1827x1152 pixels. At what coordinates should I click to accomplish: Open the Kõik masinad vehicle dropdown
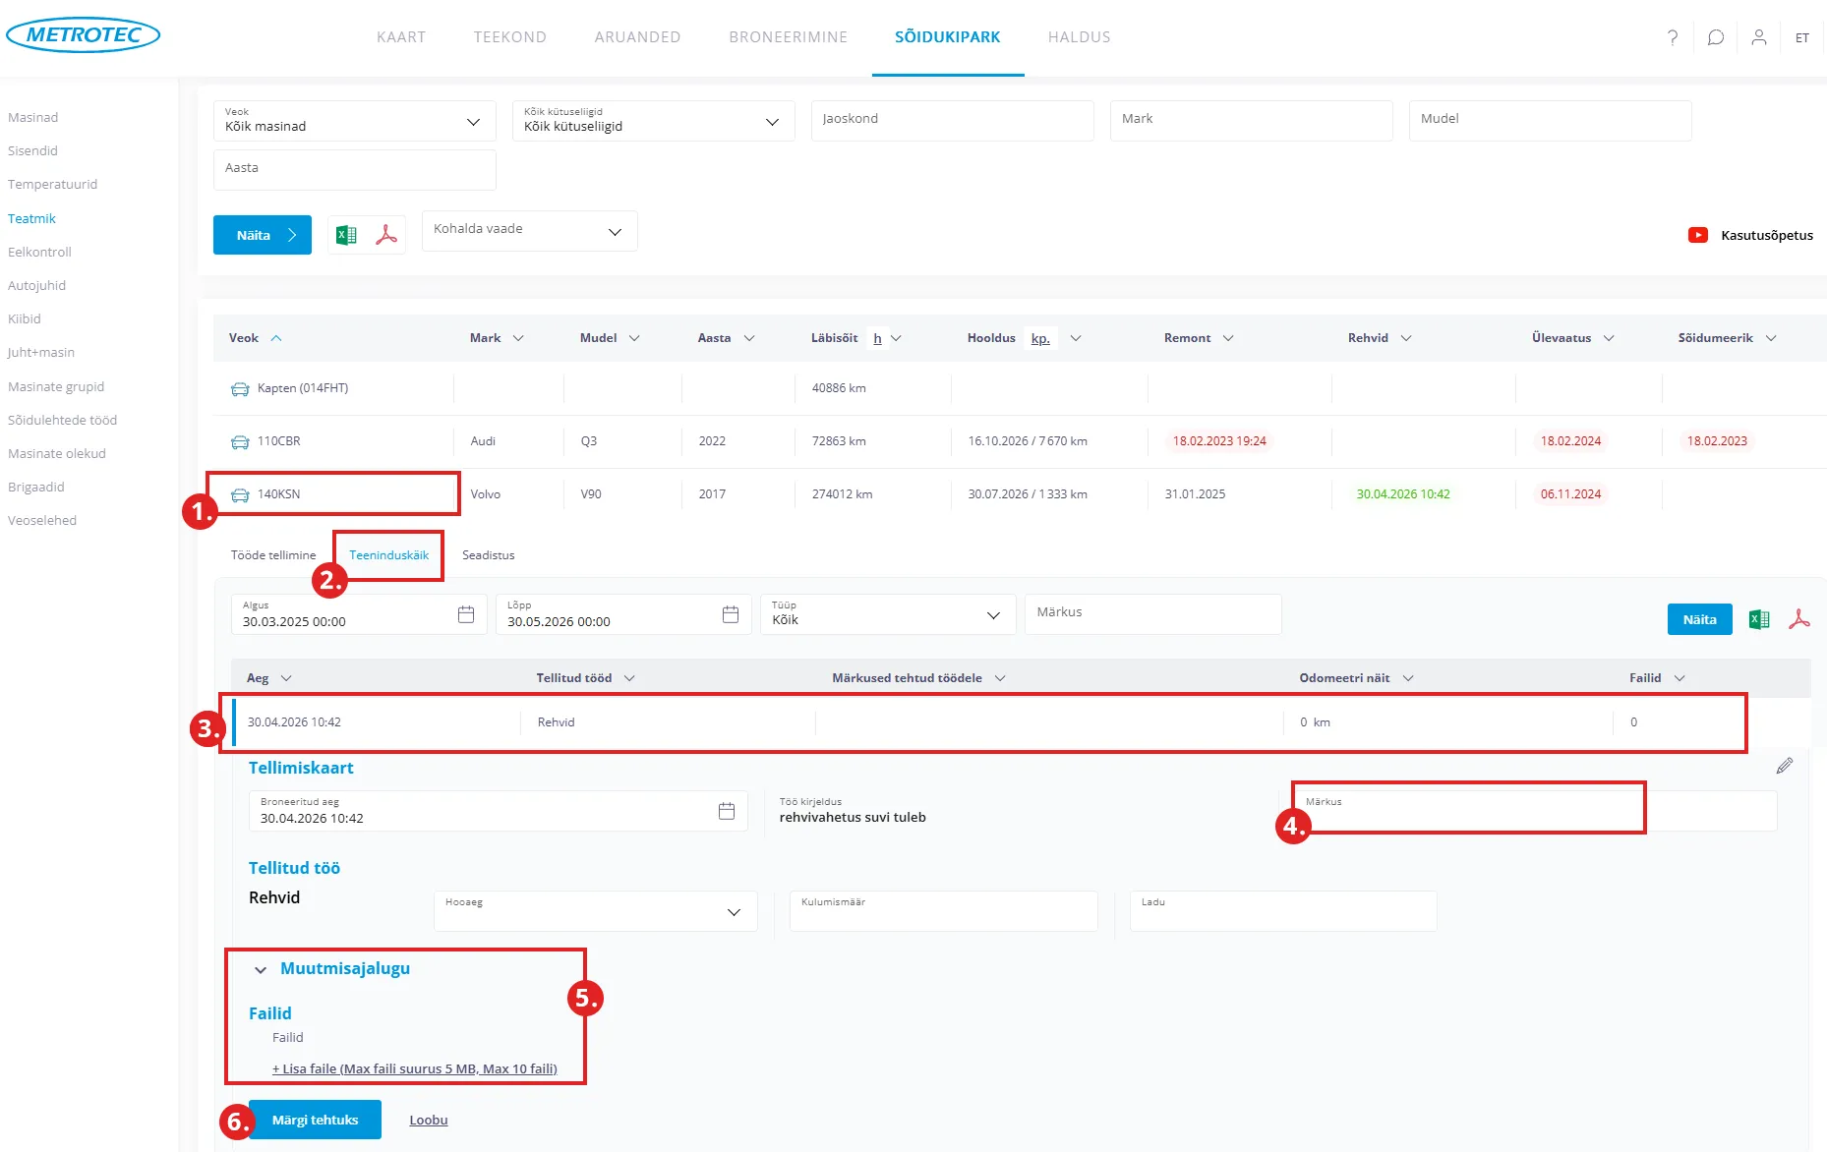tap(355, 121)
